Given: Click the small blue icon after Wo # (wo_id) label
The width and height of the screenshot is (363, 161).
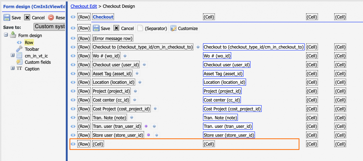Looking at the screenshot, I should [125, 56].
